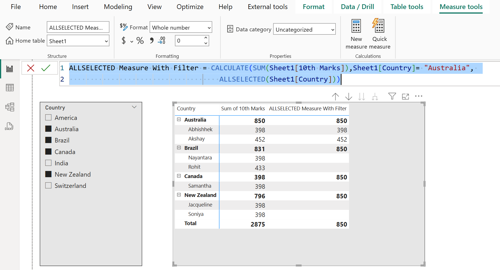The width and height of the screenshot is (500, 270).
Task: Switch to Model view
Action: pyautogui.click(x=10, y=107)
